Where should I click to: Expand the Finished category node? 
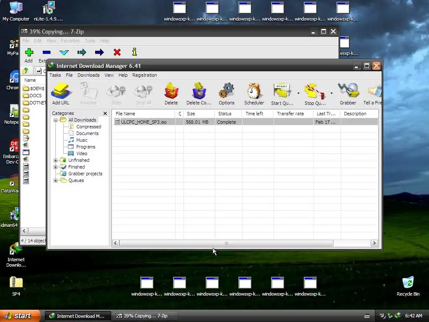point(56,167)
